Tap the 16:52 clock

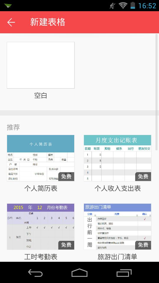(x=147, y=6)
